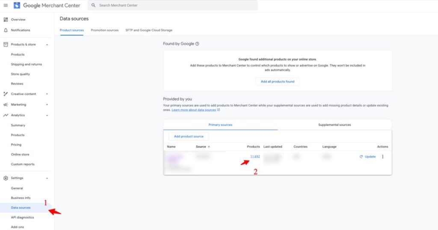Open Products under Analytics
The height and width of the screenshot is (230, 438).
(18, 135)
